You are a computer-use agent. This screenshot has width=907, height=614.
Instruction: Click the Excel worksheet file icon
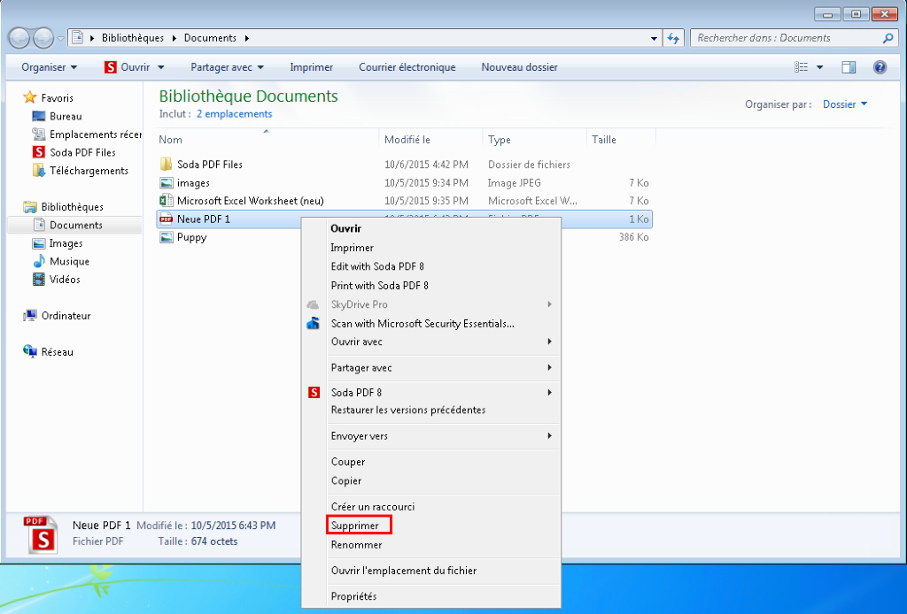pyautogui.click(x=166, y=201)
